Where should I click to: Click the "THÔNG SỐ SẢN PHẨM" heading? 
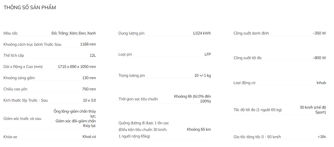tap(30, 7)
